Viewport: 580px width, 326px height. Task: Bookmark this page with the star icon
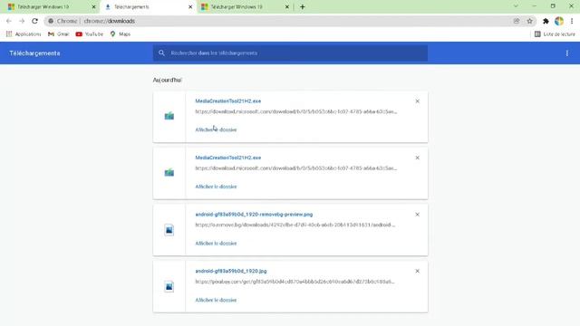(x=529, y=21)
